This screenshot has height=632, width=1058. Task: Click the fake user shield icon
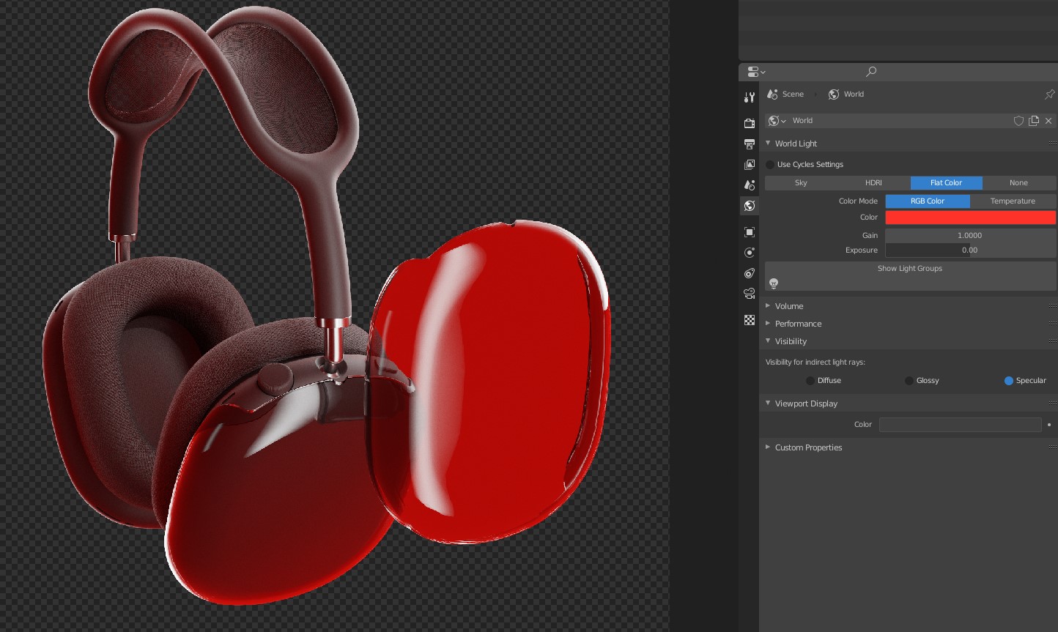pos(1018,121)
